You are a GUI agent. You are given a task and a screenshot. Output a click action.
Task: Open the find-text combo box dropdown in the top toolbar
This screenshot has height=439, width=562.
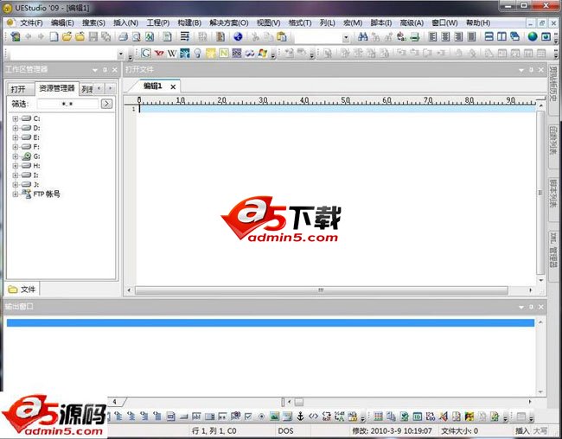tap(346, 37)
